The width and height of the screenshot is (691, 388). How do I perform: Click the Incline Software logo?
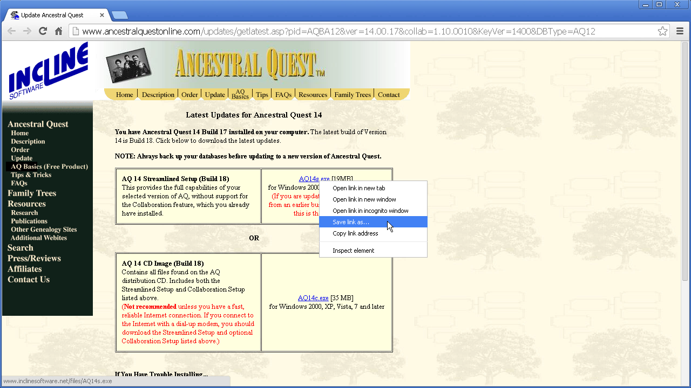pyautogui.click(x=48, y=71)
